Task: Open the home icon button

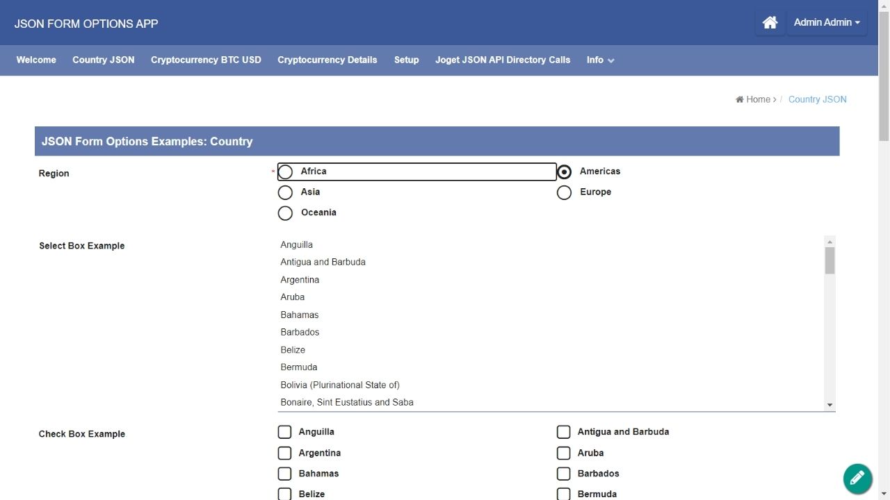Action: click(x=770, y=23)
